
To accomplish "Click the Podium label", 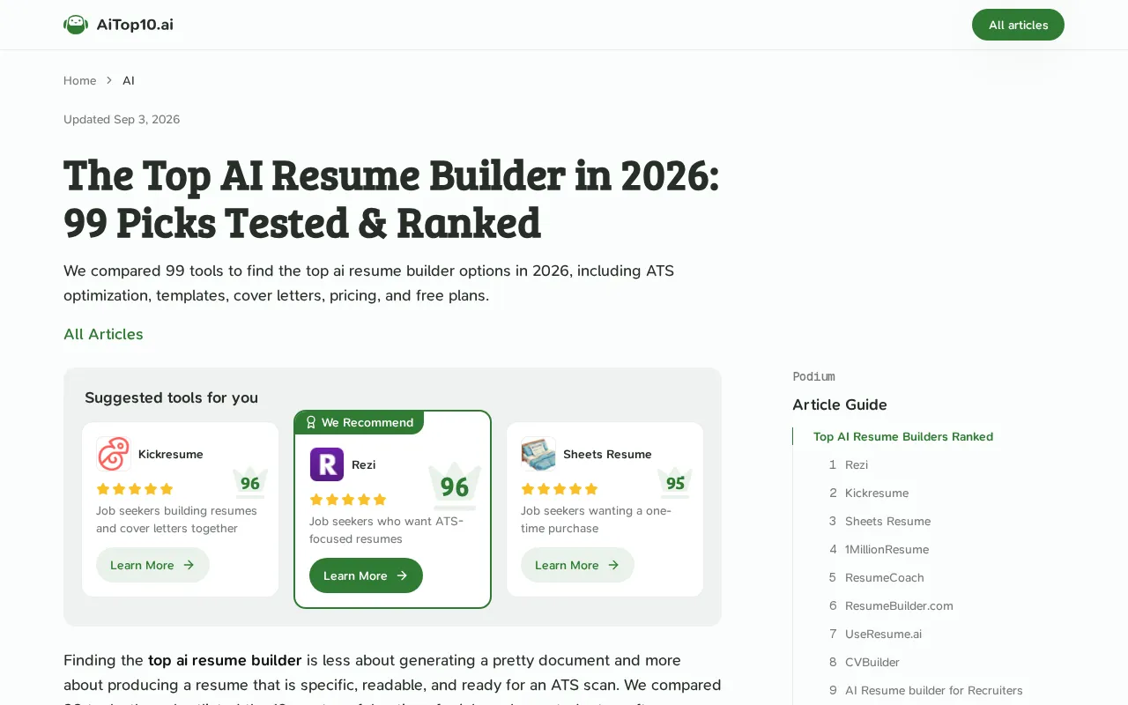I will (x=813, y=376).
